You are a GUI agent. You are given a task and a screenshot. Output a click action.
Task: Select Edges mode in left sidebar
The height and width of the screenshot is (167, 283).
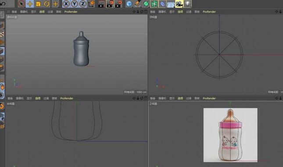2,59
